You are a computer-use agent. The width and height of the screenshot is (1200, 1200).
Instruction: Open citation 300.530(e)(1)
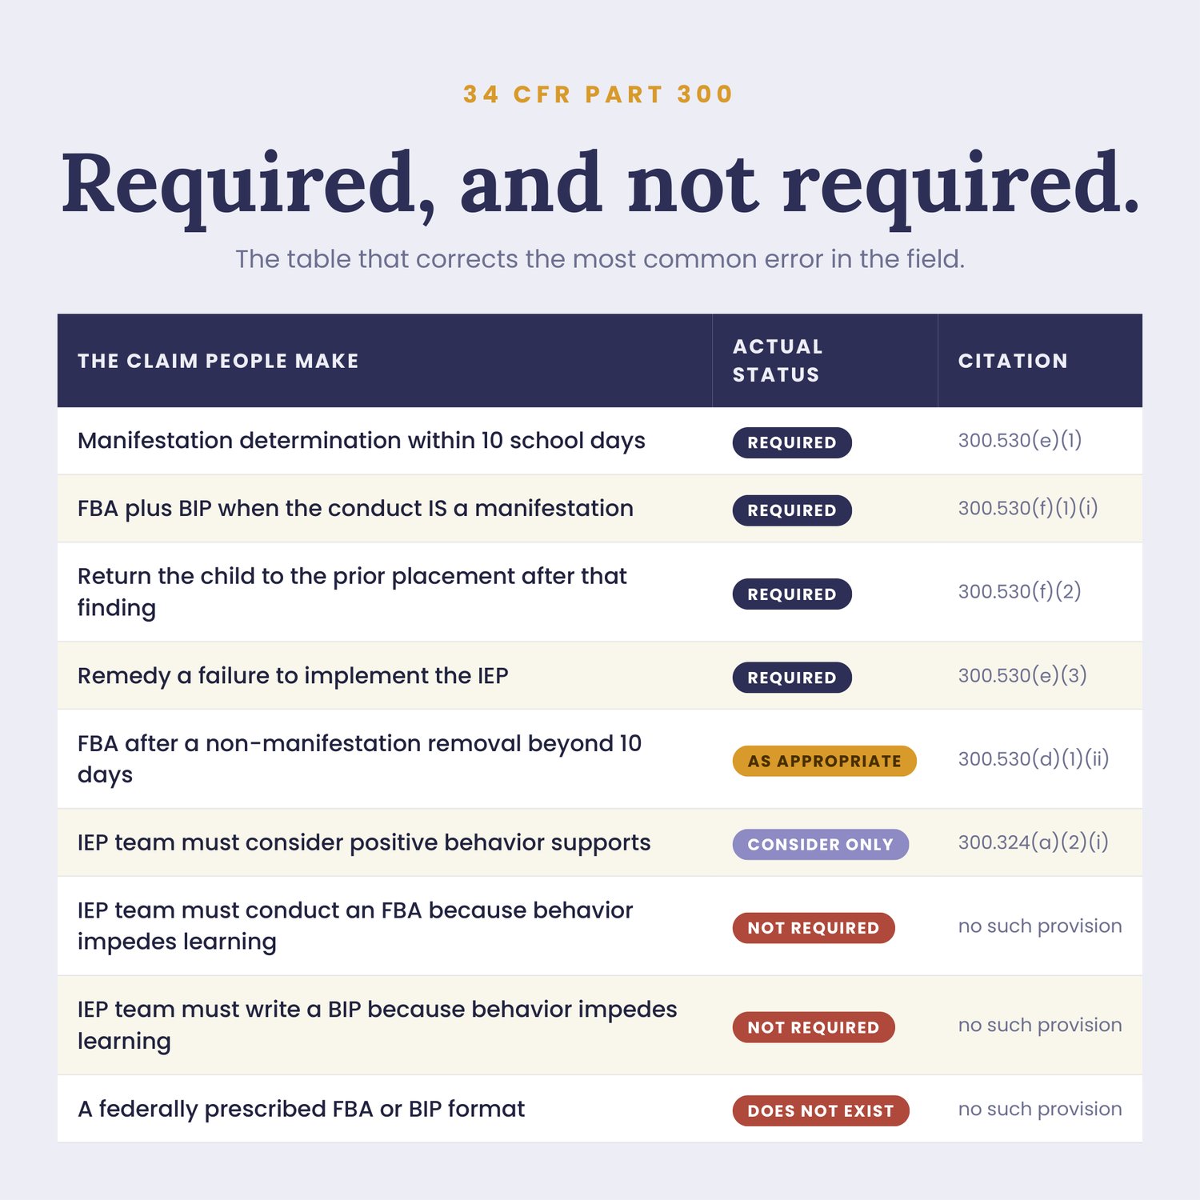[1020, 440]
